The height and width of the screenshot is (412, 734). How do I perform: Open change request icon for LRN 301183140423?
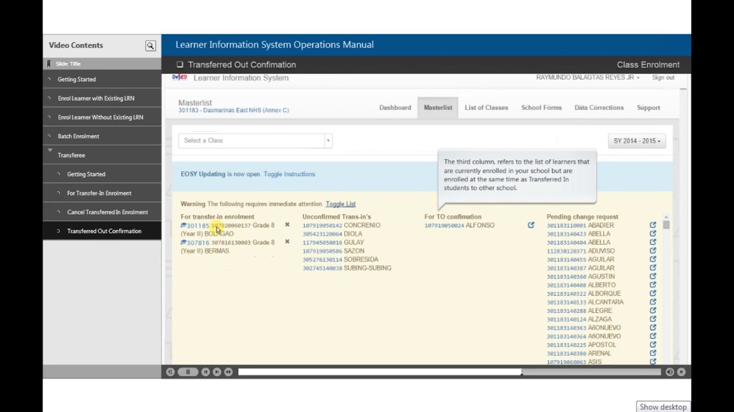653,234
